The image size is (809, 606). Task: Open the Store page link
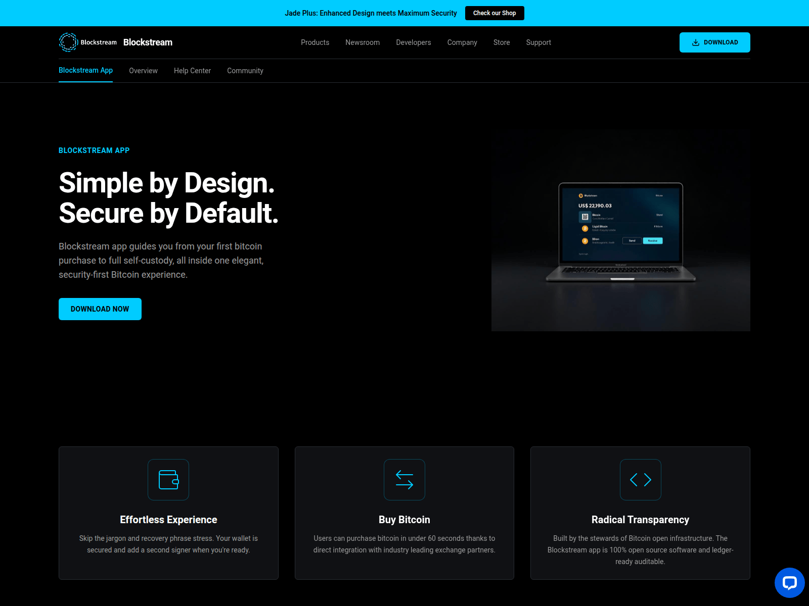[501, 42]
